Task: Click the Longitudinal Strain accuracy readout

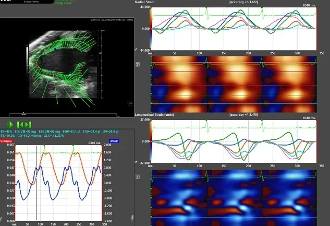Action: [x=243, y=115]
